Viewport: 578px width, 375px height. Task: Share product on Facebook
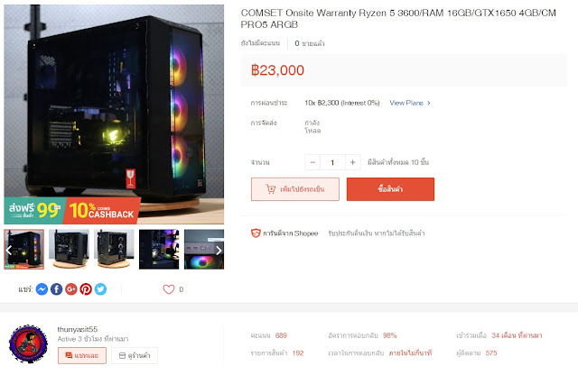pyautogui.click(x=56, y=289)
